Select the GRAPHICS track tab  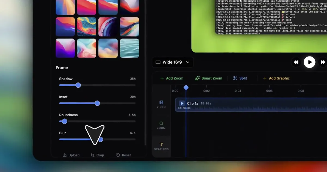pos(161,147)
